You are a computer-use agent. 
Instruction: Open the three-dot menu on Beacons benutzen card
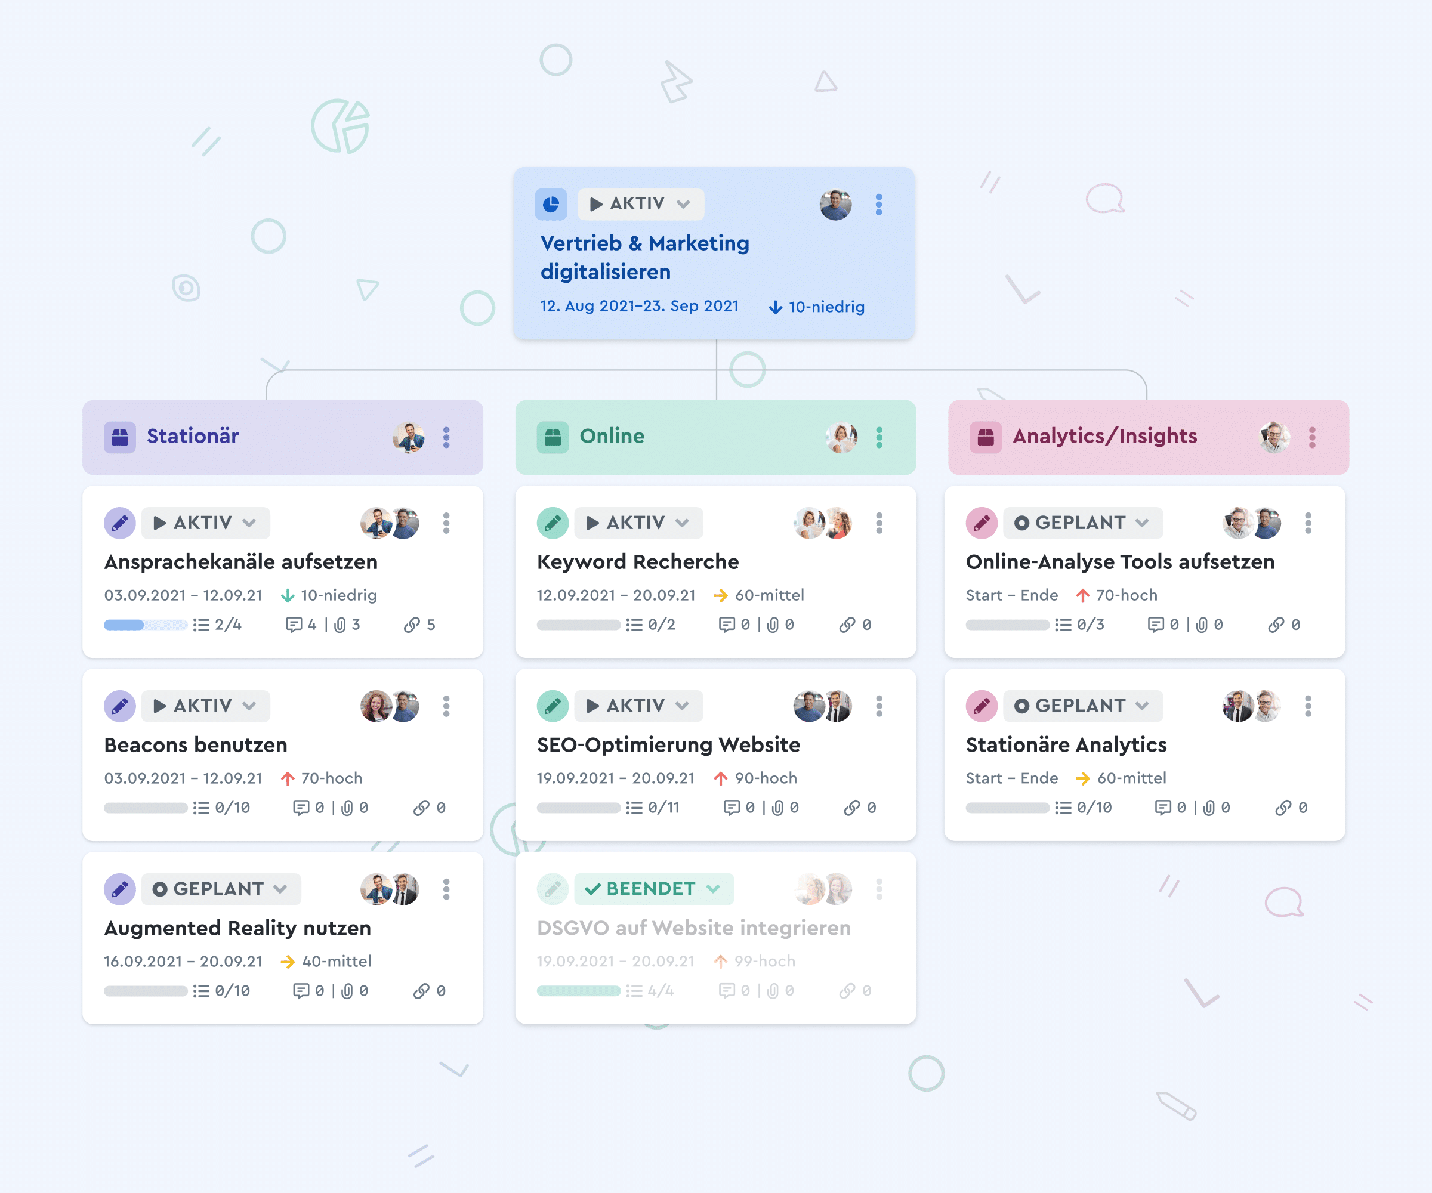pyautogui.click(x=446, y=706)
